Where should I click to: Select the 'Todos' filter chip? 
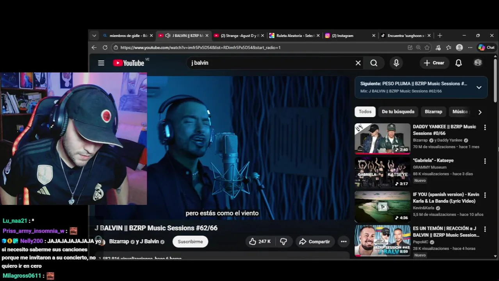365,112
